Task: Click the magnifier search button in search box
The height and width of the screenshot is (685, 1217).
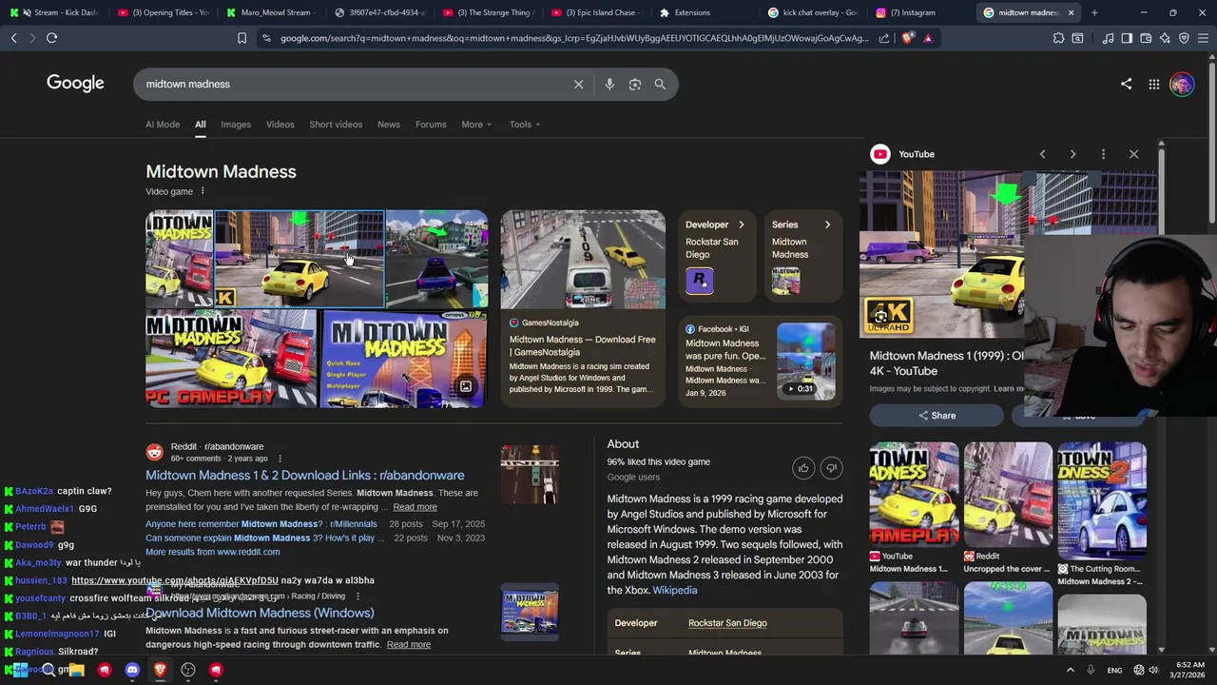Action: 660,84
